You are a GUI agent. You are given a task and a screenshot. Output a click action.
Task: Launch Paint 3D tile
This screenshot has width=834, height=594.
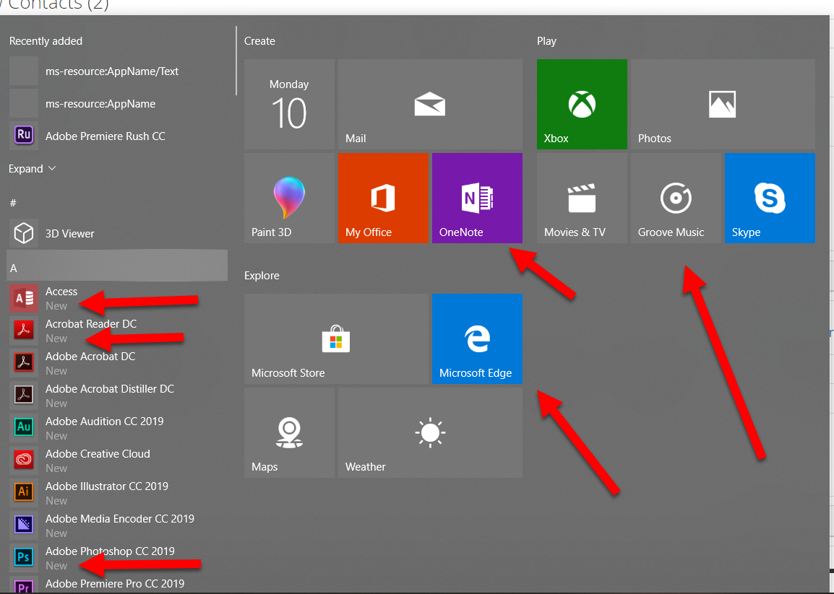pos(289,198)
